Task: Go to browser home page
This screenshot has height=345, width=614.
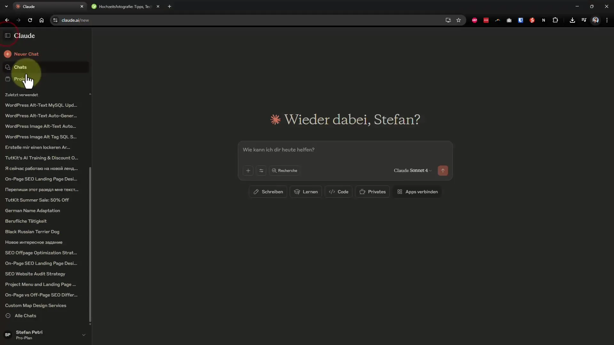Action: pos(42,20)
